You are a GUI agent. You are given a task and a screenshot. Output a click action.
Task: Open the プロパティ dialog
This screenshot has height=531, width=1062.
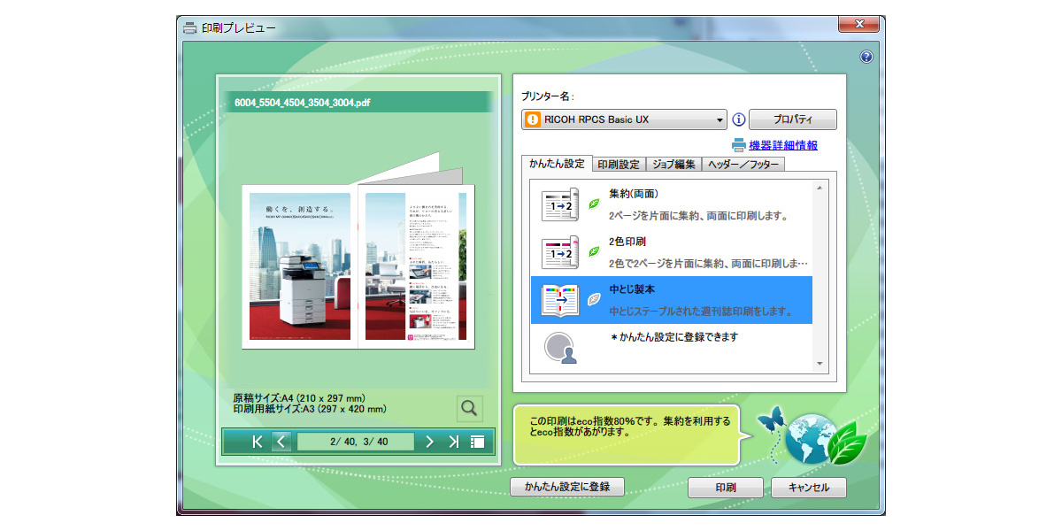792,119
